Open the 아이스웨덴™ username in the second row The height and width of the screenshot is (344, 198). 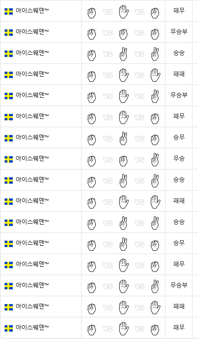pos(32,32)
